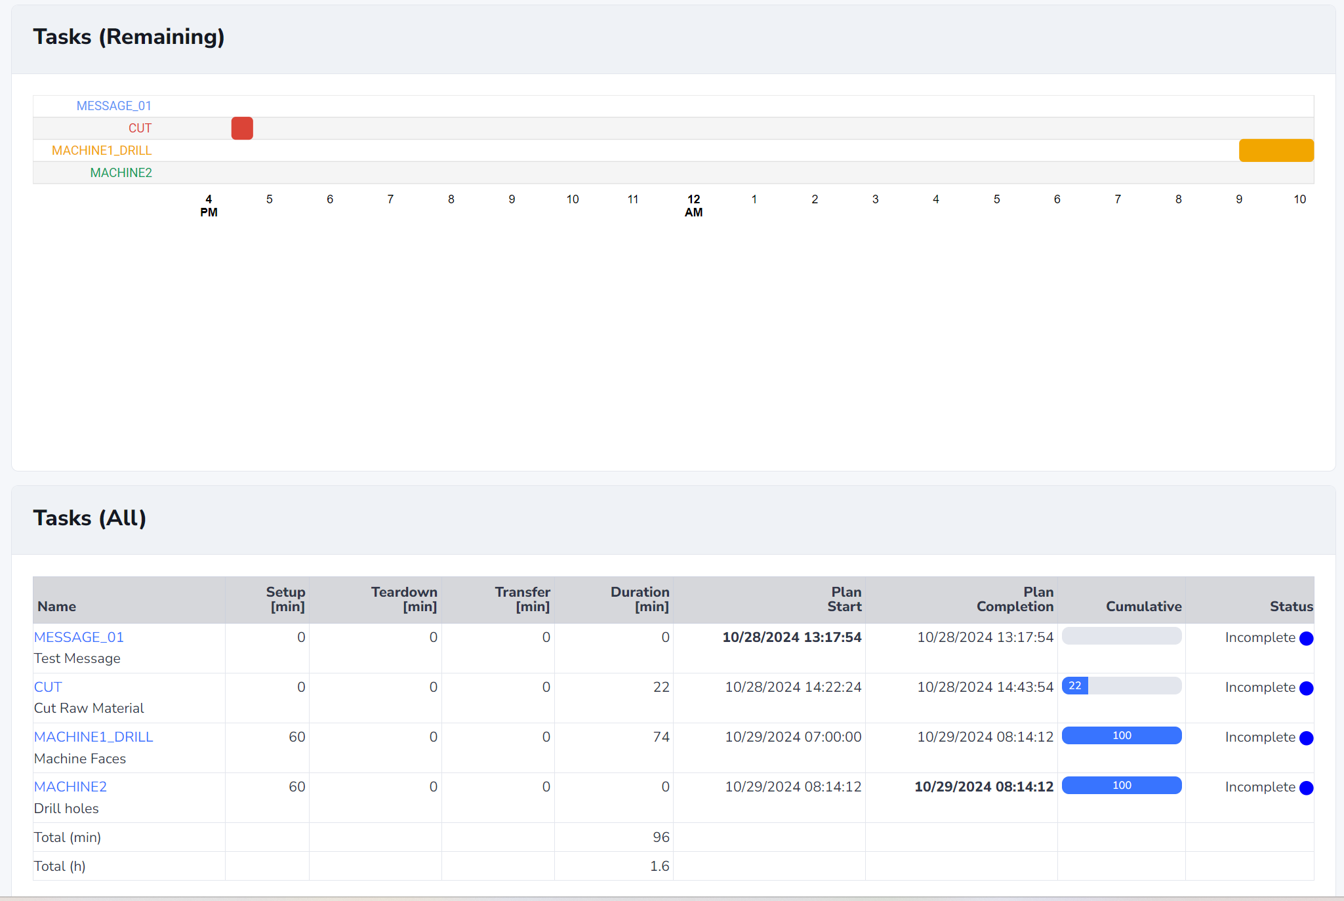This screenshot has height=901, width=1344.
Task: Click the red CUT bar in Gantt chart
Action: pyautogui.click(x=242, y=128)
